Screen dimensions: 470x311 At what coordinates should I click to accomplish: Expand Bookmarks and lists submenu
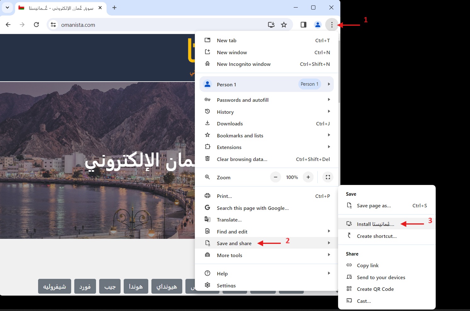[x=267, y=135]
